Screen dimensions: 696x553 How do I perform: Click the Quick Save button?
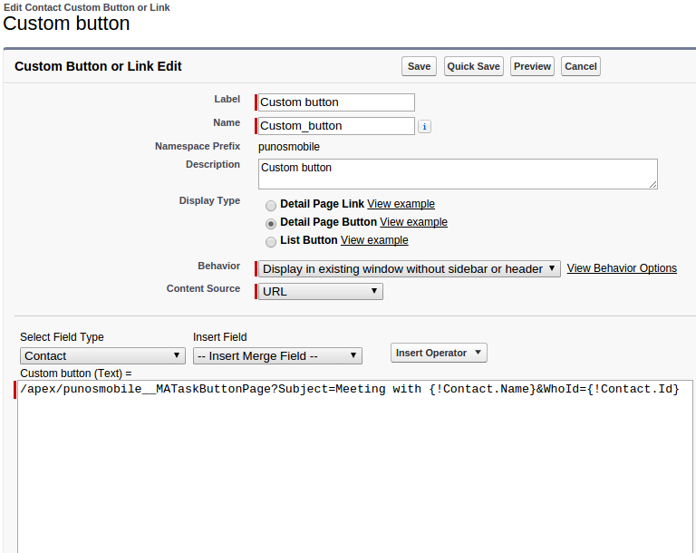point(474,66)
